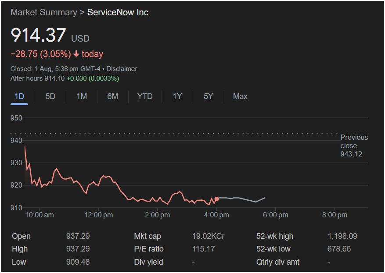Click the 6:00 pm axis label
The width and height of the screenshot is (385, 273).
tap(276, 215)
